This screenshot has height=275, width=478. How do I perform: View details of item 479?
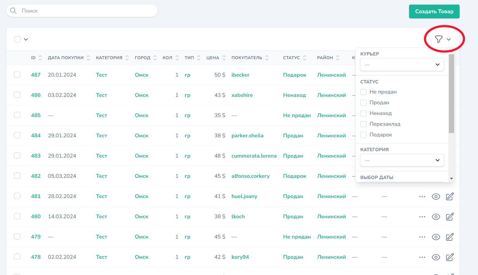[436, 237]
